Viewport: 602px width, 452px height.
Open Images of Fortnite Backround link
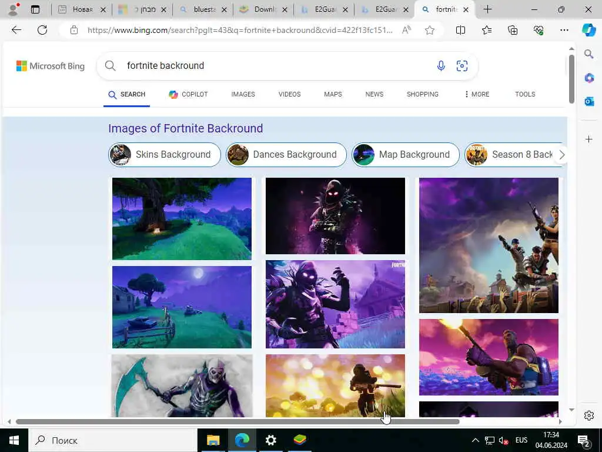point(185,128)
